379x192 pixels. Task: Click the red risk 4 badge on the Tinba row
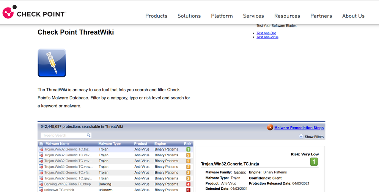click(188, 184)
